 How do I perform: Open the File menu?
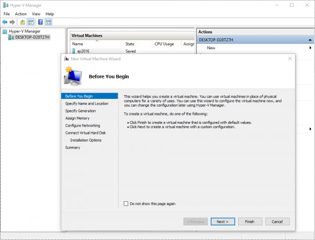pyautogui.click(x=7, y=14)
